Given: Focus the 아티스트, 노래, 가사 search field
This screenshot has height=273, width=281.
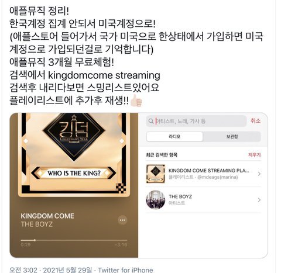Looking at the screenshot, I should 196,121.
